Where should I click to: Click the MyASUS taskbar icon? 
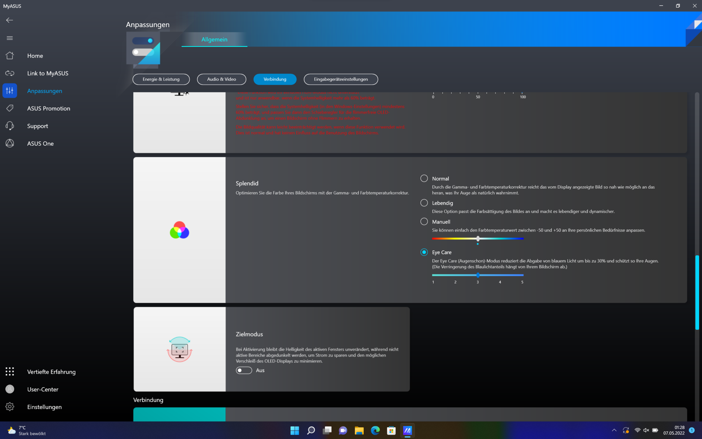[407, 431]
